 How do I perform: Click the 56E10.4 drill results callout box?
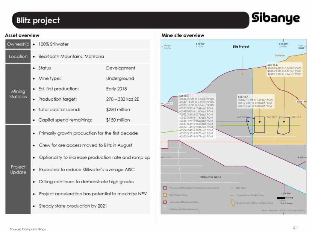point(195,116)
